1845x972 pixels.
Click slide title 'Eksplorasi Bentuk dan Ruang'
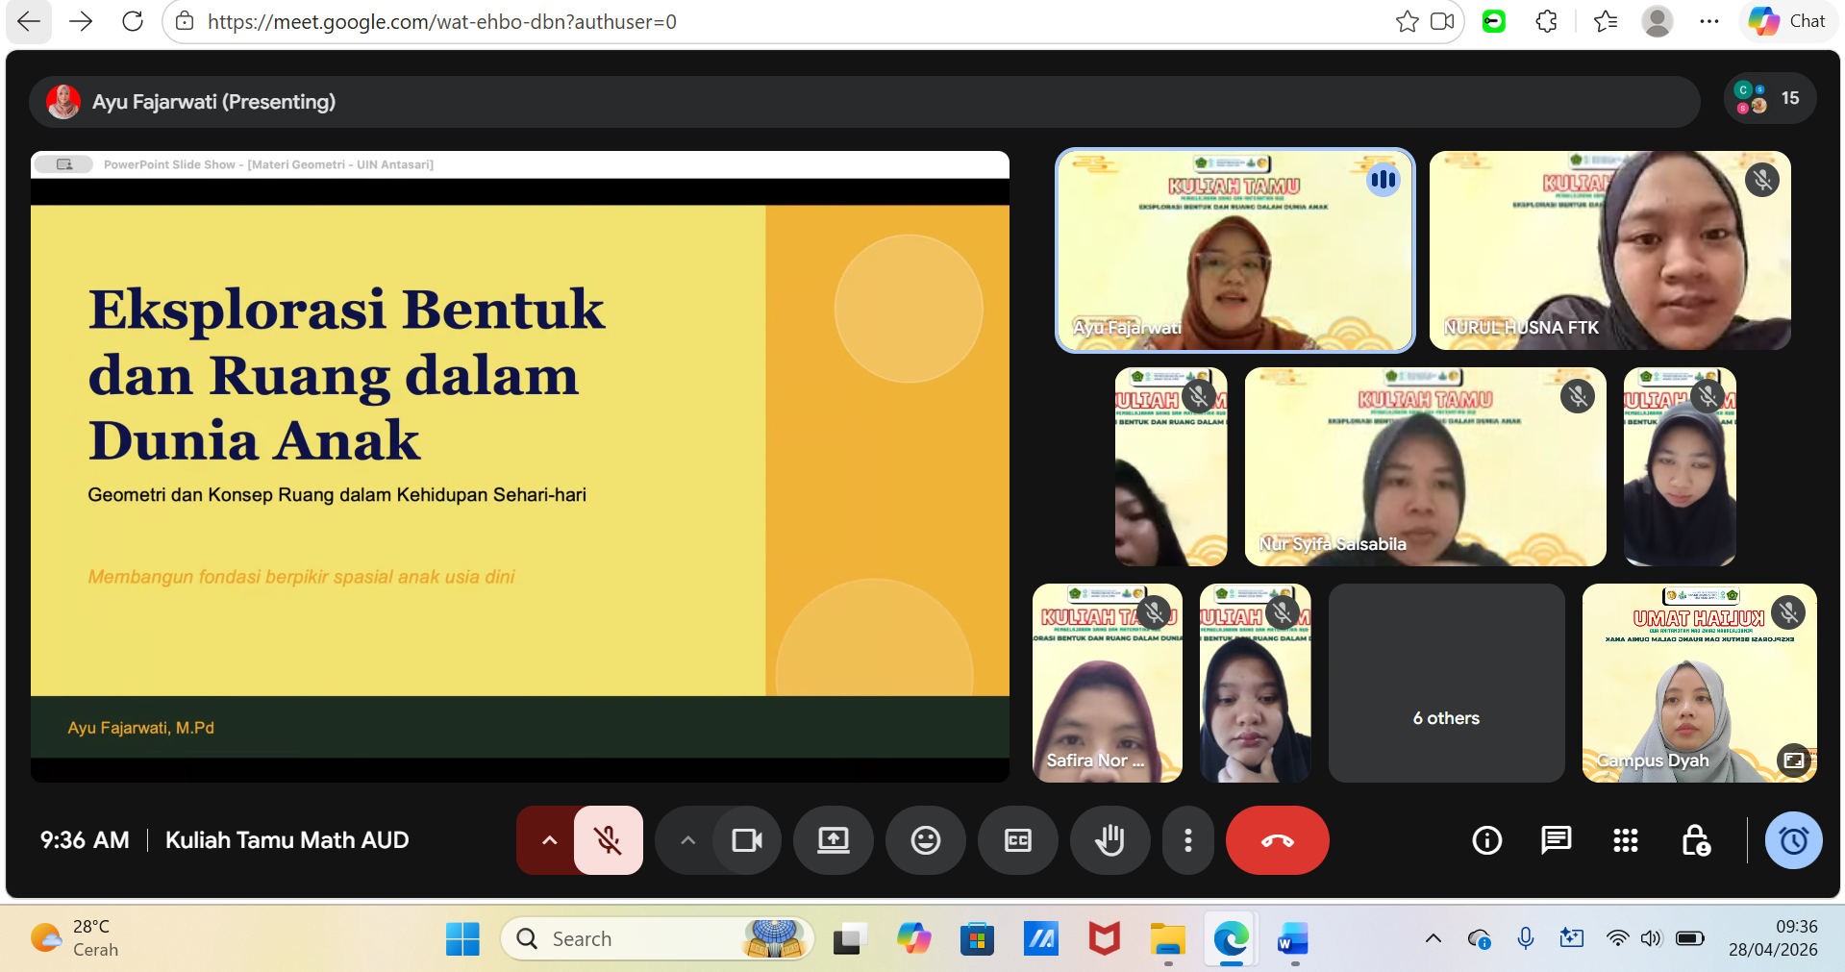click(347, 373)
